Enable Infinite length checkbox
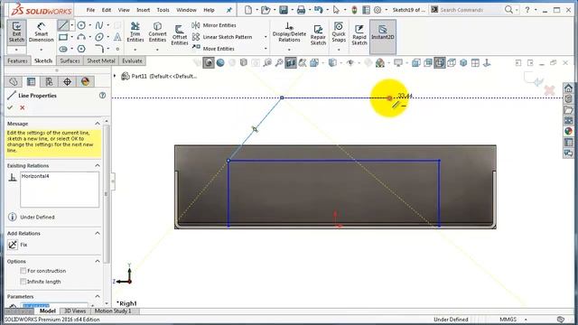Image resolution: width=578 pixels, height=325 pixels. coord(23,282)
